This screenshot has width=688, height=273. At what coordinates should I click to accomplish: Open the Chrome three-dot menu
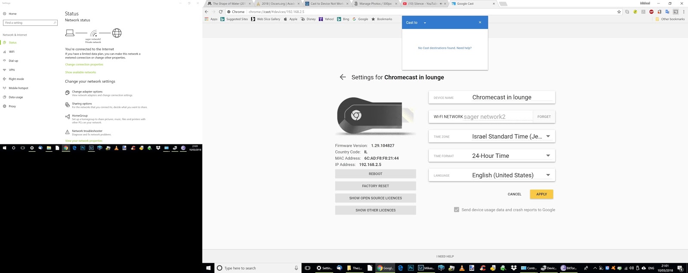point(684,12)
